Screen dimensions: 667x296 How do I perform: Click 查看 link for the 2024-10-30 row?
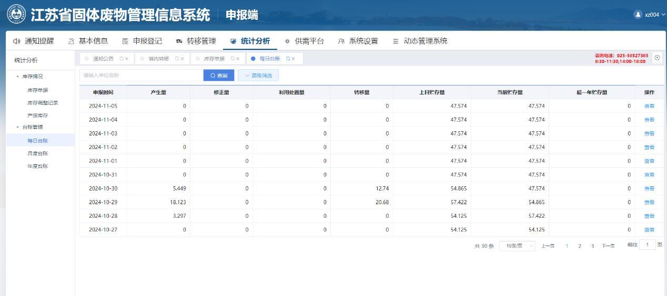point(649,188)
